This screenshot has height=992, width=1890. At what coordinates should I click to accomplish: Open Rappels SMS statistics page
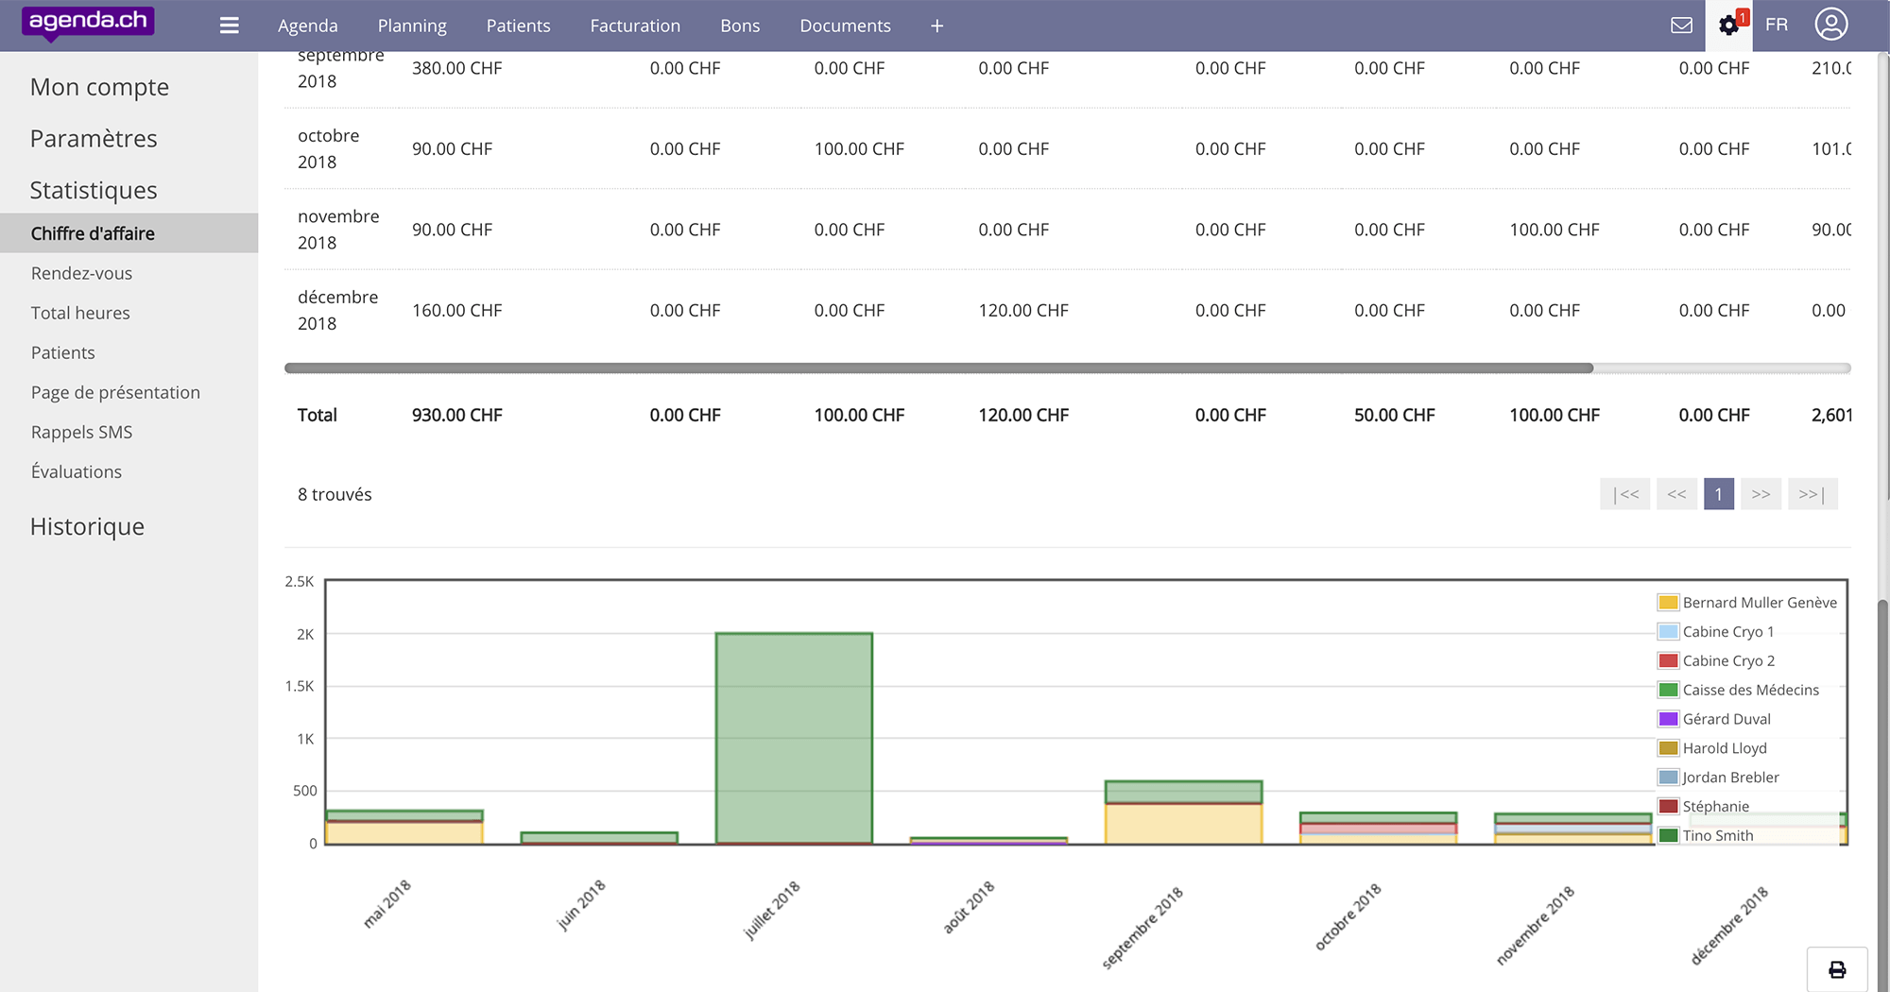tap(81, 432)
